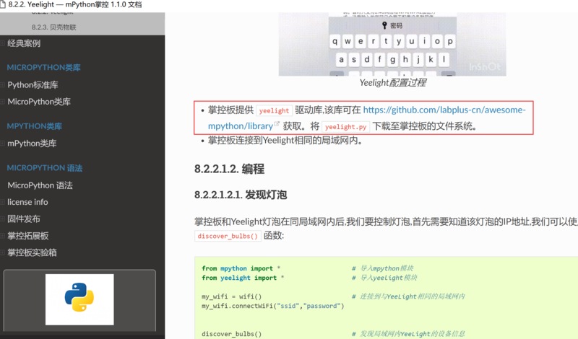Click the 'from mpython import *' code line
This screenshot has width=578, height=339.
pos(241,268)
